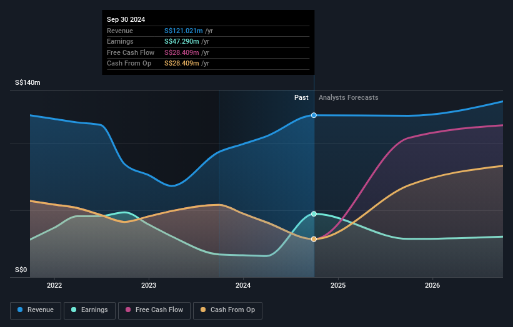Select the Cash From Op data point marker

coord(314,239)
